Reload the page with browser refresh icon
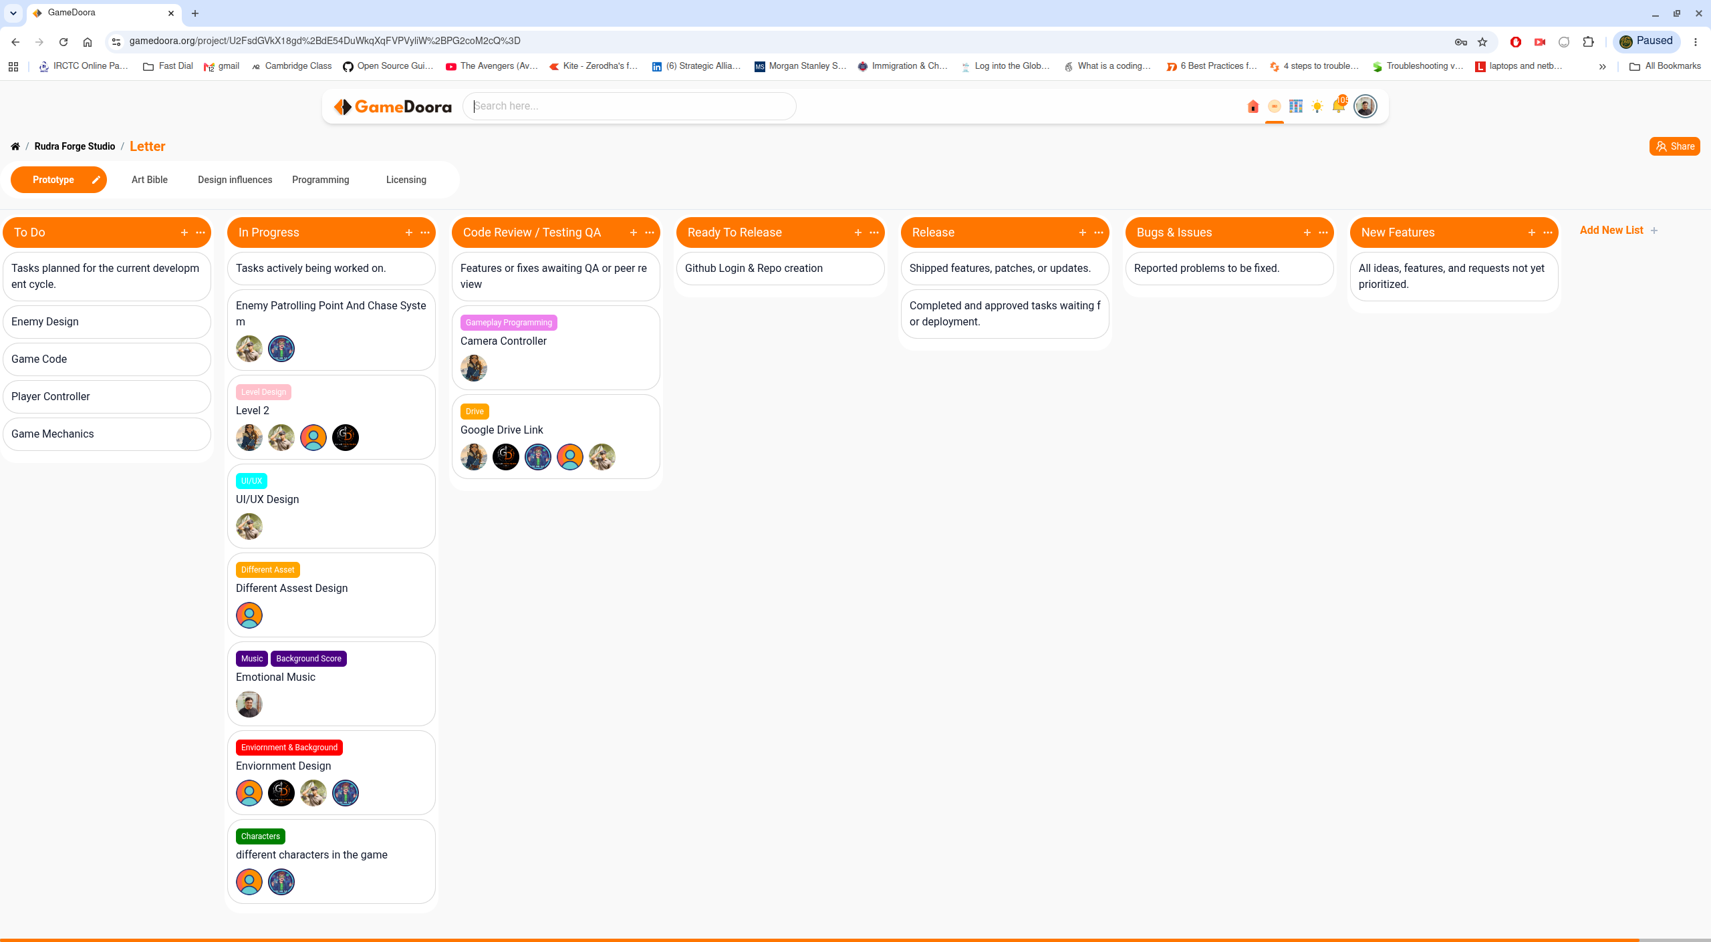This screenshot has width=1711, height=942. point(63,41)
